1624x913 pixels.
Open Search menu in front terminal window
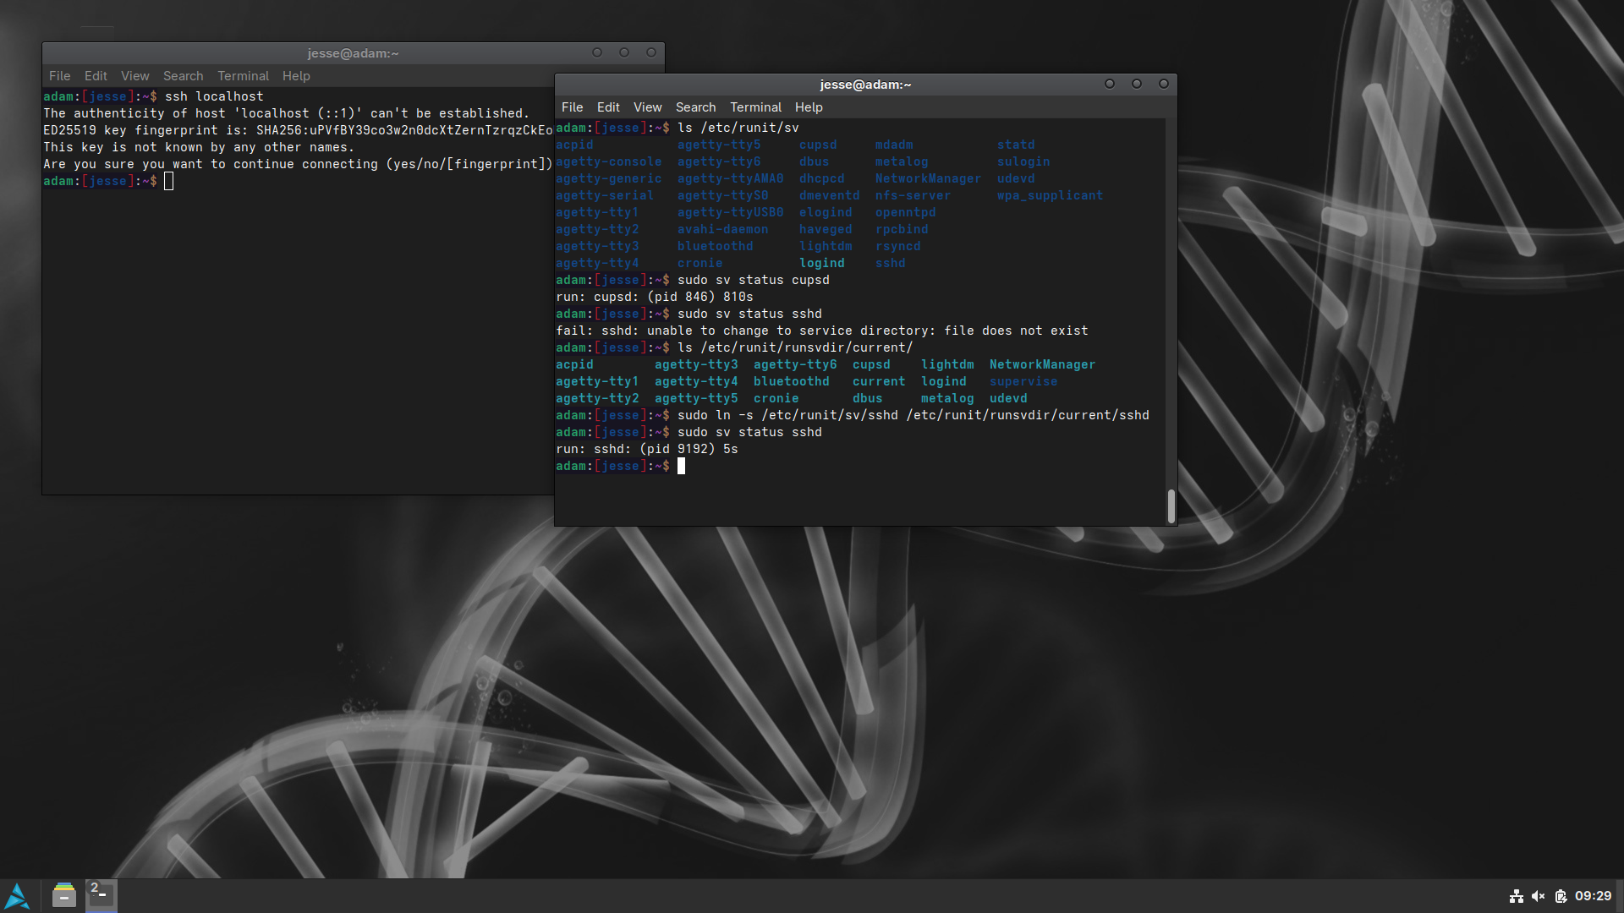tap(695, 107)
